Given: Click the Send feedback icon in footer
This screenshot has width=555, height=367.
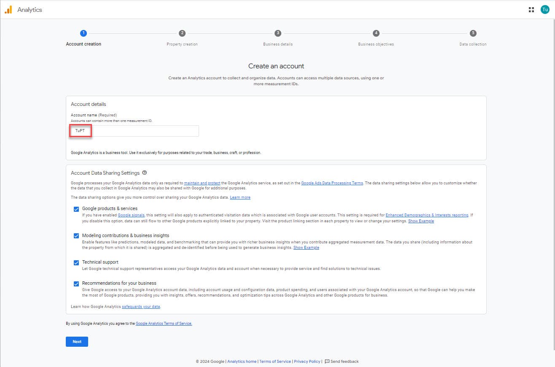Looking at the screenshot, I should [327, 362].
